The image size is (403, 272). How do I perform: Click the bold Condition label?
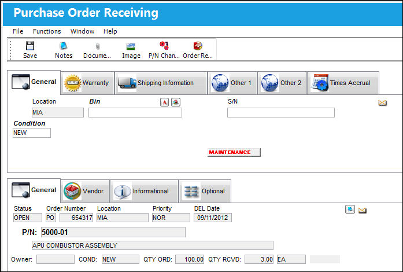(x=29, y=123)
